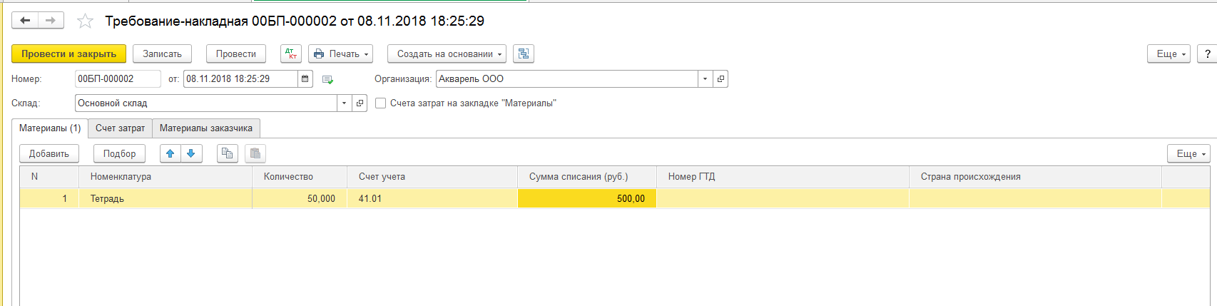Switch to Материалы заказчика tab
Image resolution: width=1217 pixels, height=306 pixels.
click(x=206, y=128)
